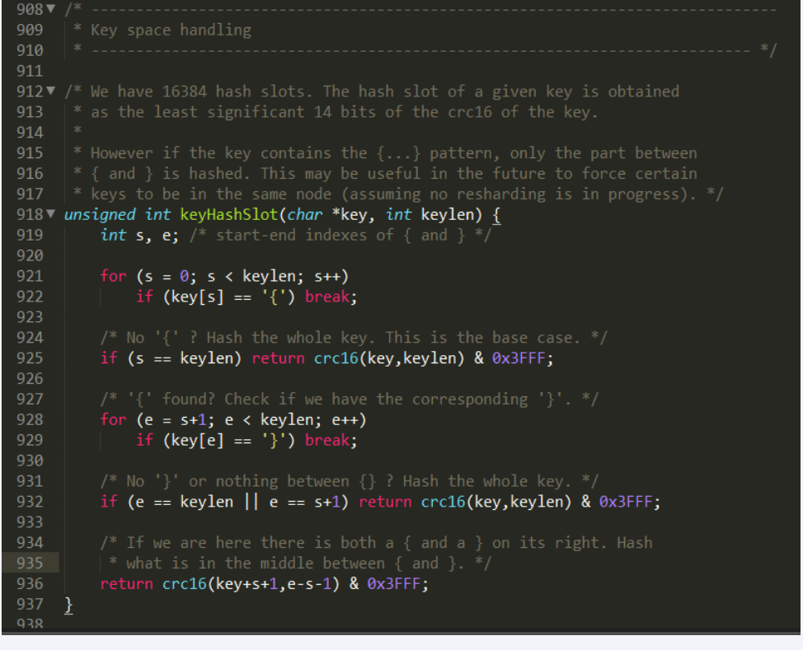Click the 'Key space handling' comment text
This screenshot has width=803, height=650.
coord(171,30)
